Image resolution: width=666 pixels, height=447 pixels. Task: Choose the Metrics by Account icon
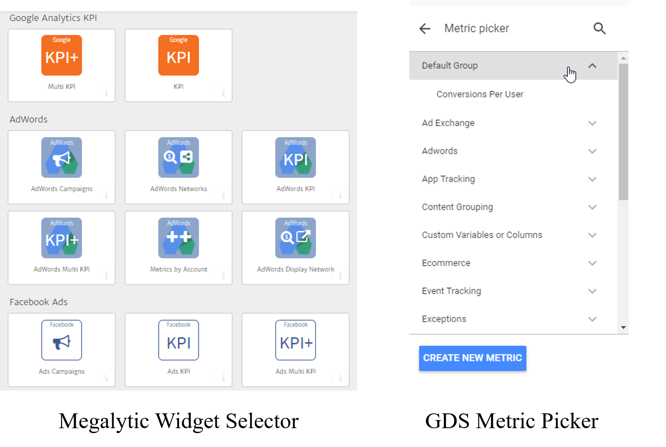click(x=178, y=238)
